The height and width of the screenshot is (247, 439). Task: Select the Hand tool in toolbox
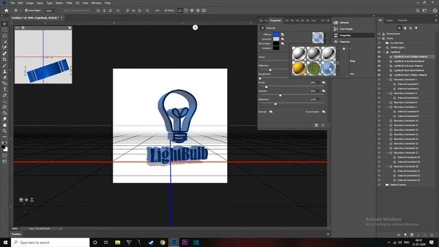[5, 125]
